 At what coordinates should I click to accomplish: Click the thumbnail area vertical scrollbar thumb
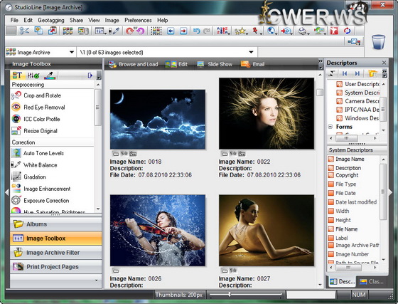[320, 93]
